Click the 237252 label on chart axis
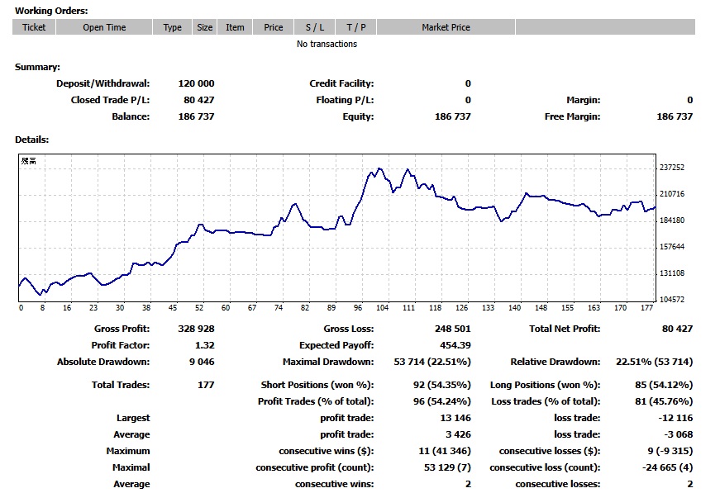 coord(673,168)
